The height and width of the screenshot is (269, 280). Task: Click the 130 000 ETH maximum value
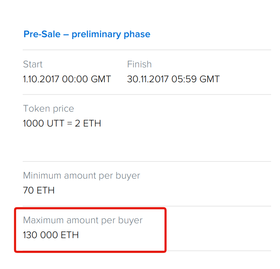51,235
